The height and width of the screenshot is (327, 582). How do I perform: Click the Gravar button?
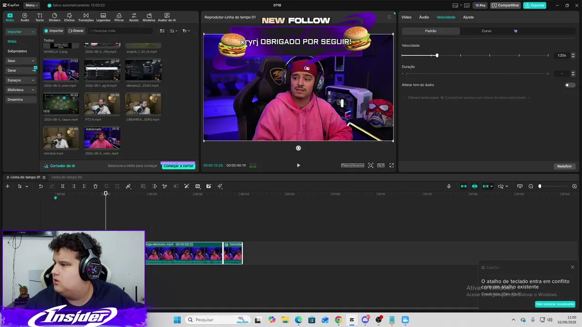coord(76,31)
